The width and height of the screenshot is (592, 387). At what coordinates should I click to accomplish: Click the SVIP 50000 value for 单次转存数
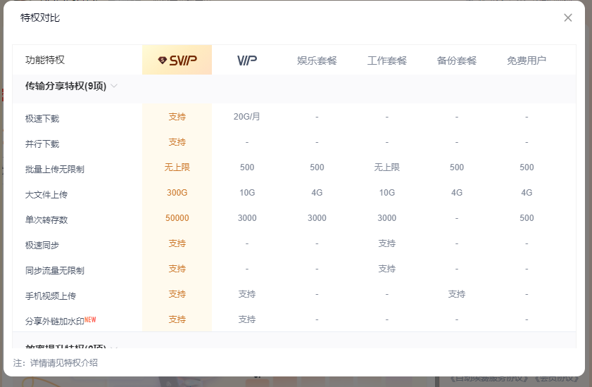(x=177, y=218)
